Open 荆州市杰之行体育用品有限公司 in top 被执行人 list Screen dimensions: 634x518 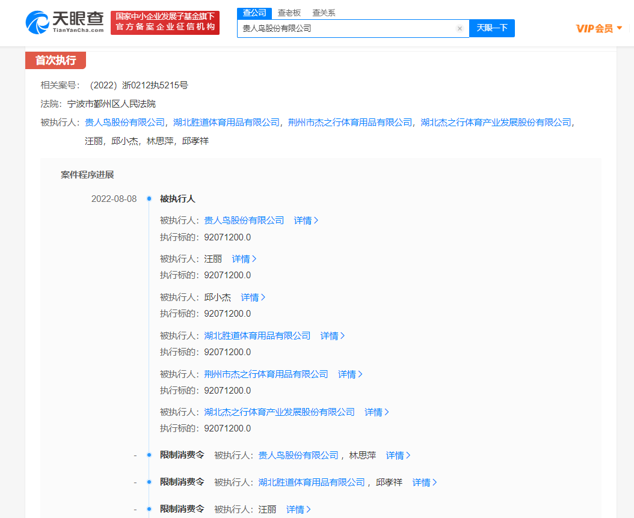click(350, 123)
